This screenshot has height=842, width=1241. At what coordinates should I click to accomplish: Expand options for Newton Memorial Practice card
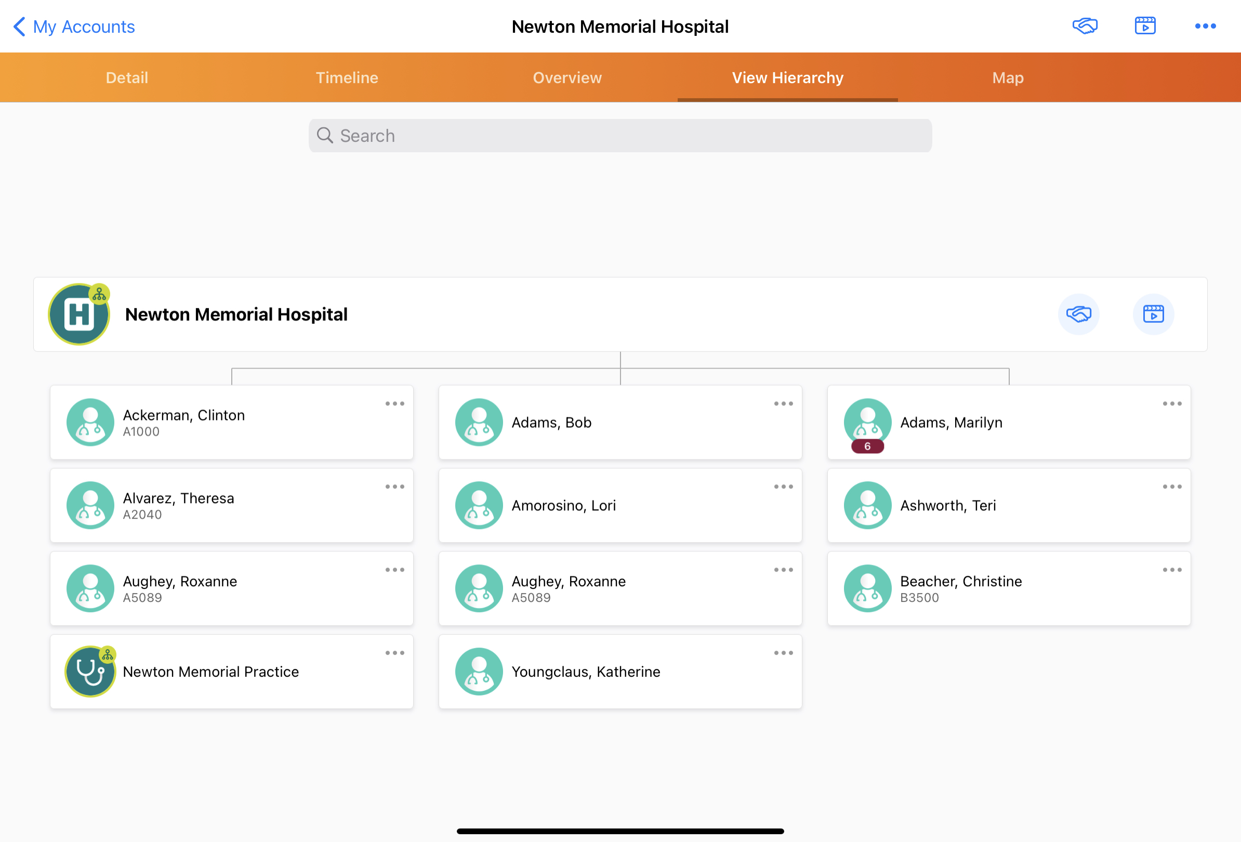coord(394,652)
